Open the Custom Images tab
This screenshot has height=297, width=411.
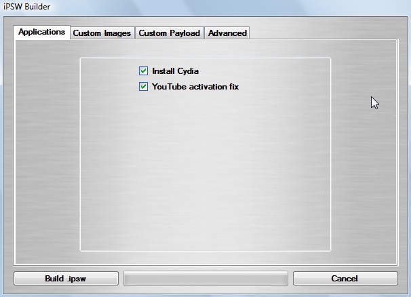pos(102,33)
